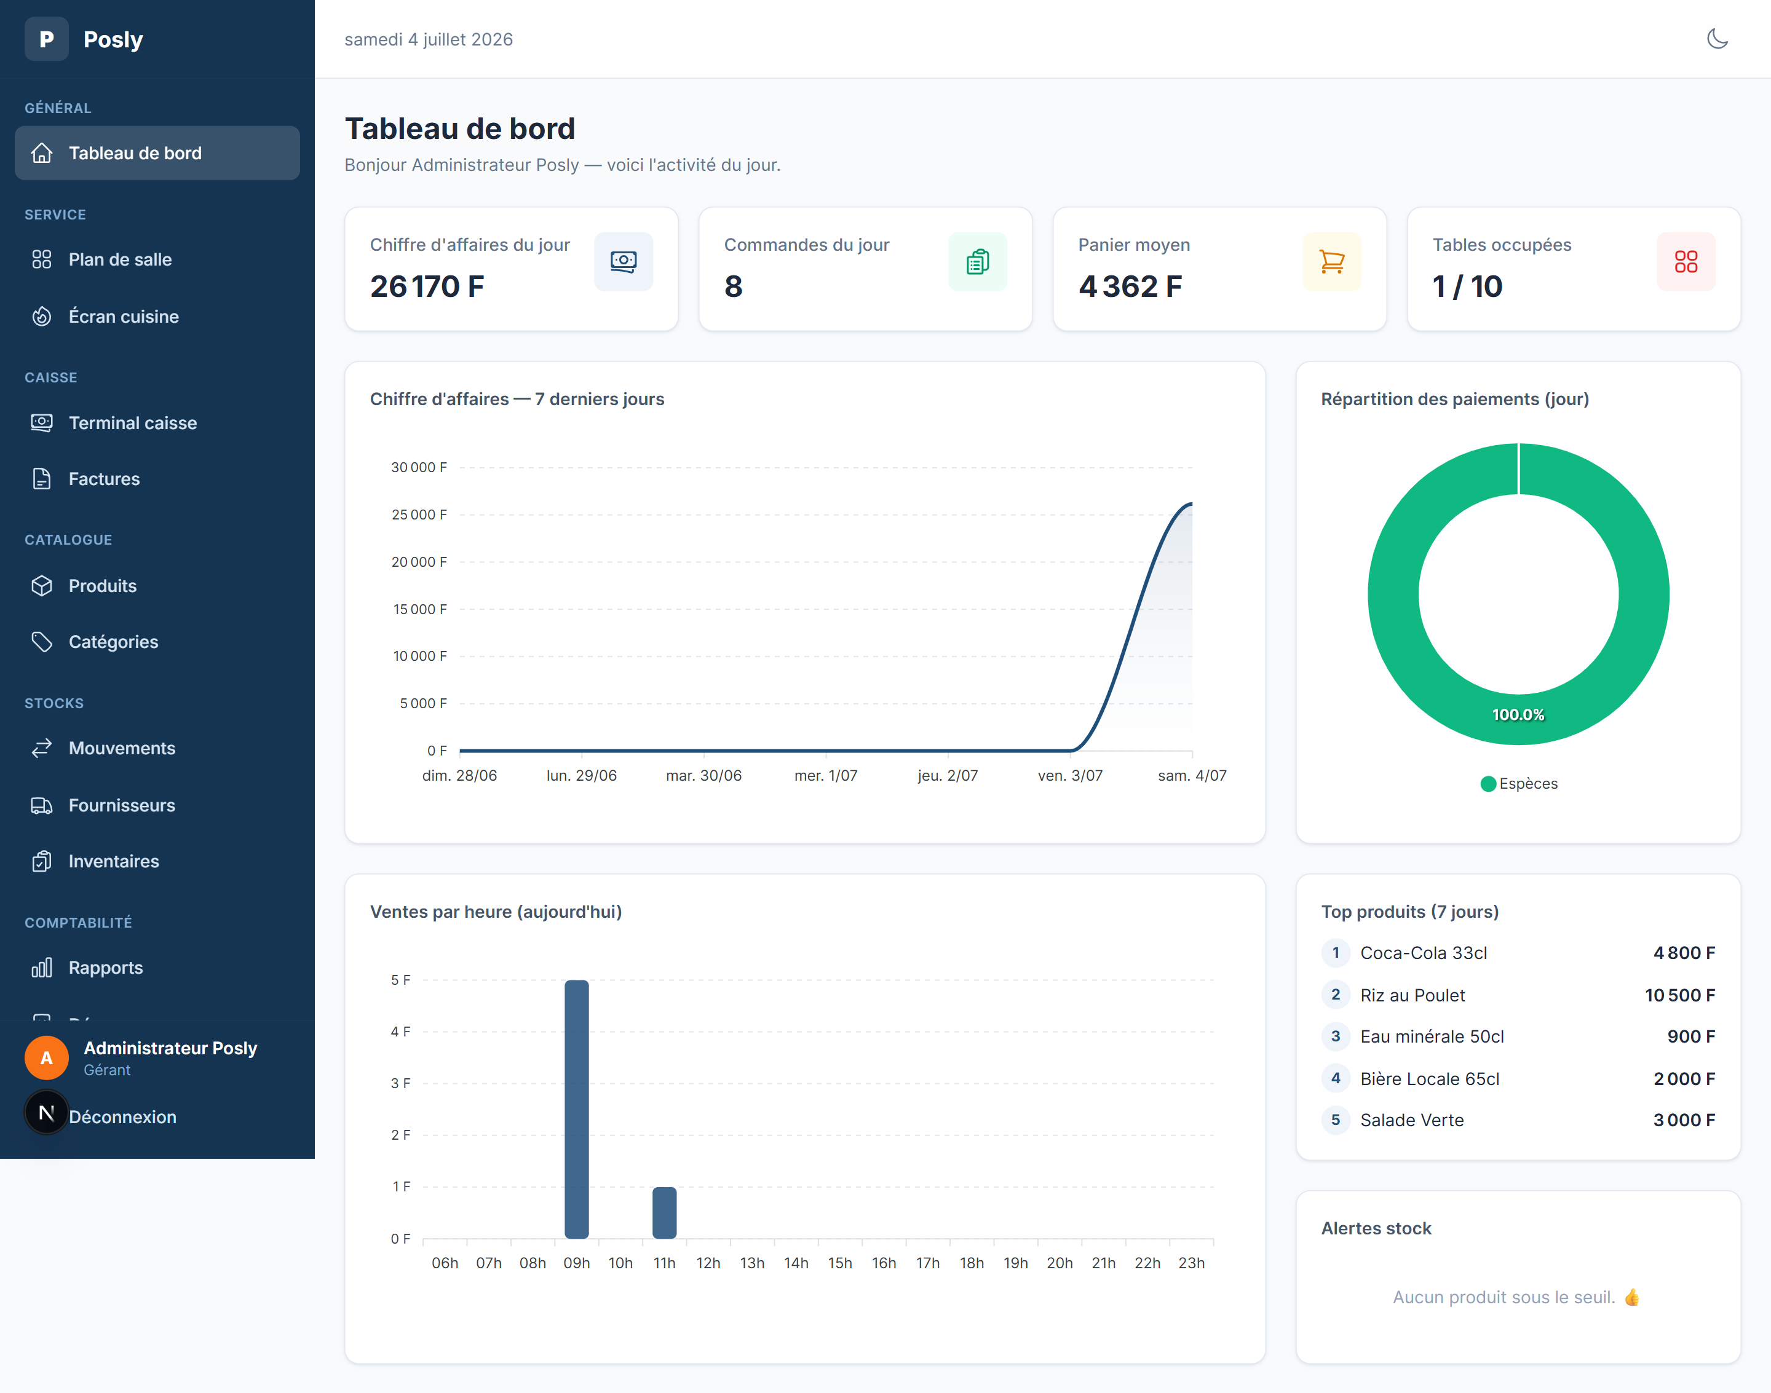Click the "26 170 F" revenue value

pyautogui.click(x=427, y=286)
